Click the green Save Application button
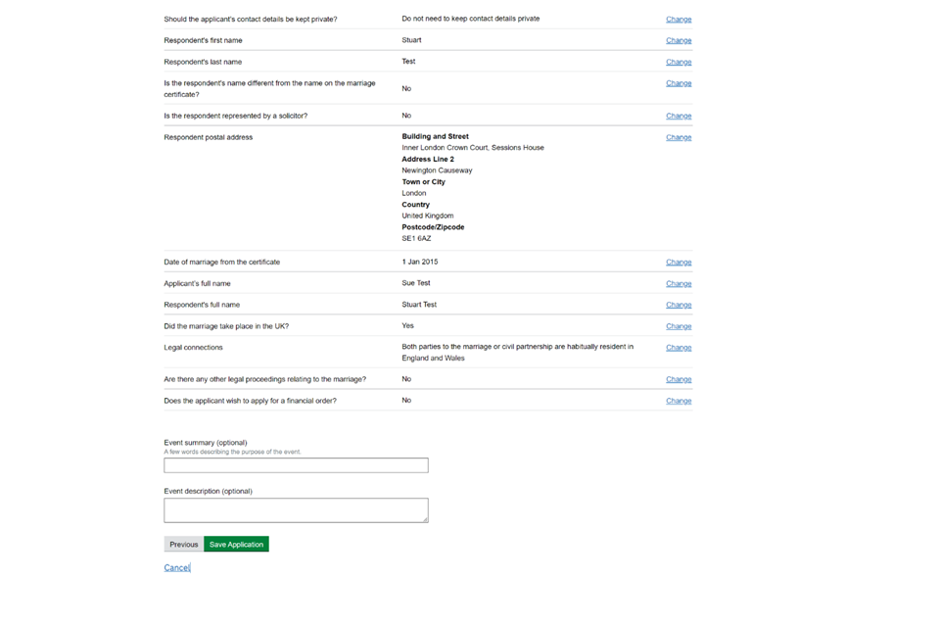940x627 pixels. click(236, 545)
